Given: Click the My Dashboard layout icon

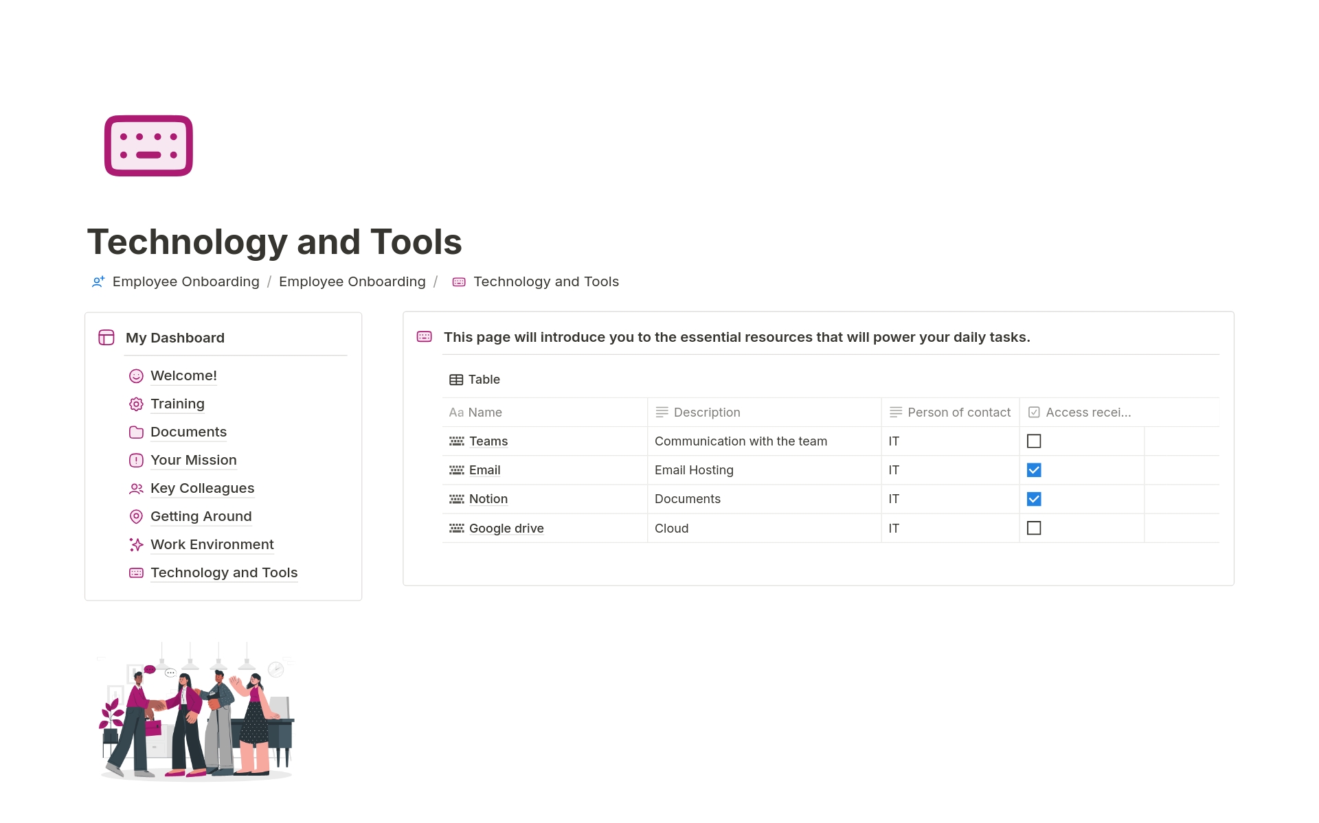Looking at the screenshot, I should (106, 338).
